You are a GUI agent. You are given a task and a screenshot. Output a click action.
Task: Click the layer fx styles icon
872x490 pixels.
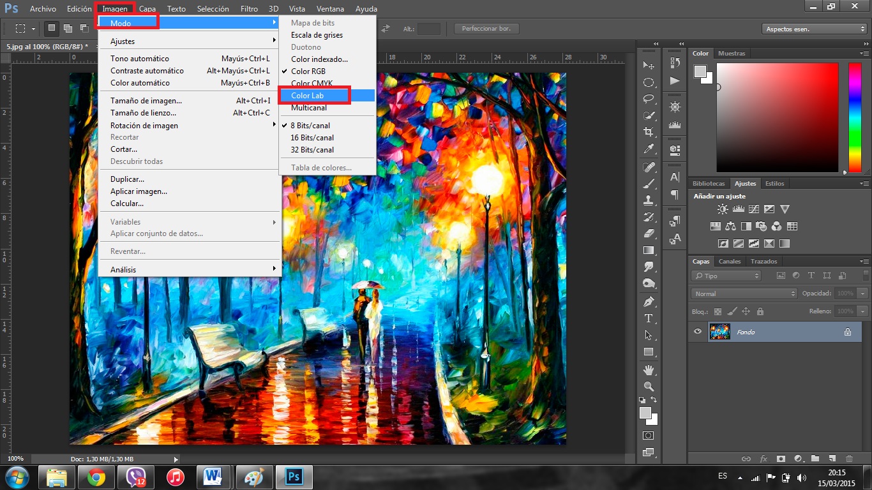[763, 458]
